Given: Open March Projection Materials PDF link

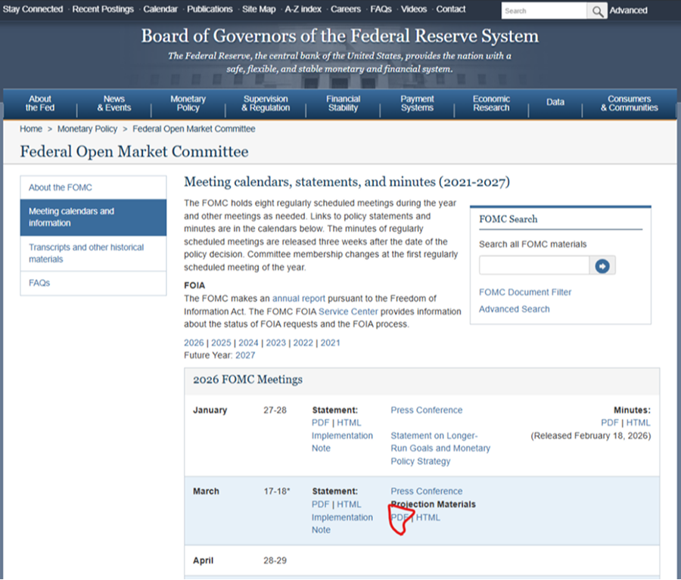Looking at the screenshot, I should [400, 517].
